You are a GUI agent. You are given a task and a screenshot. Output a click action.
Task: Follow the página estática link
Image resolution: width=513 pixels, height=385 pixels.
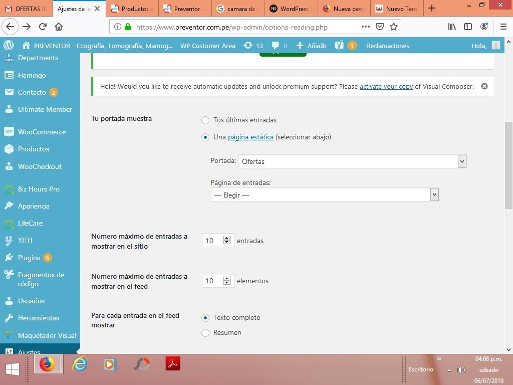250,137
